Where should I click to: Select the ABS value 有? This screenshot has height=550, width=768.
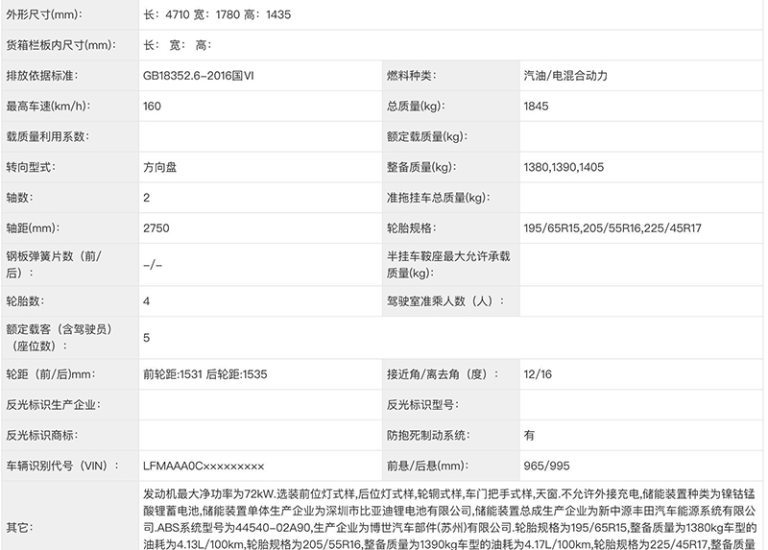(x=529, y=435)
